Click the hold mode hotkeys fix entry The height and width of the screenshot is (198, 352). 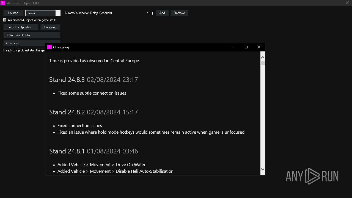click(x=151, y=132)
